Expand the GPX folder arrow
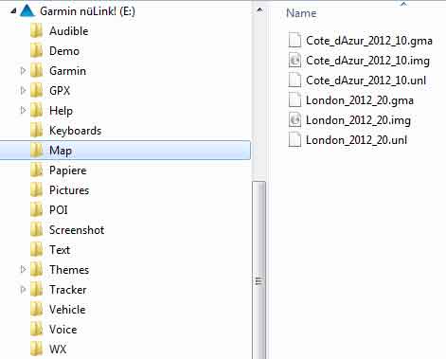Screen dimensions: 446x359 point(23,91)
